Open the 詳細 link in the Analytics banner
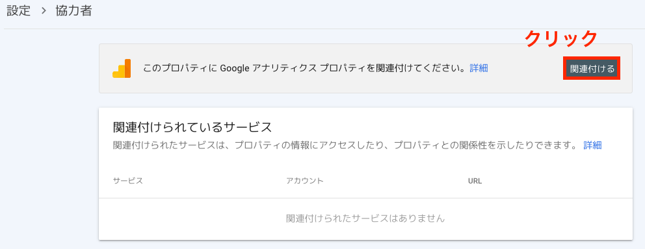Image resolution: width=645 pixels, height=249 pixels. 479,69
